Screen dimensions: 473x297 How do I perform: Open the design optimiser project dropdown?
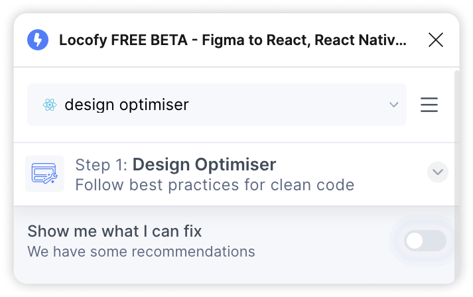pos(216,105)
